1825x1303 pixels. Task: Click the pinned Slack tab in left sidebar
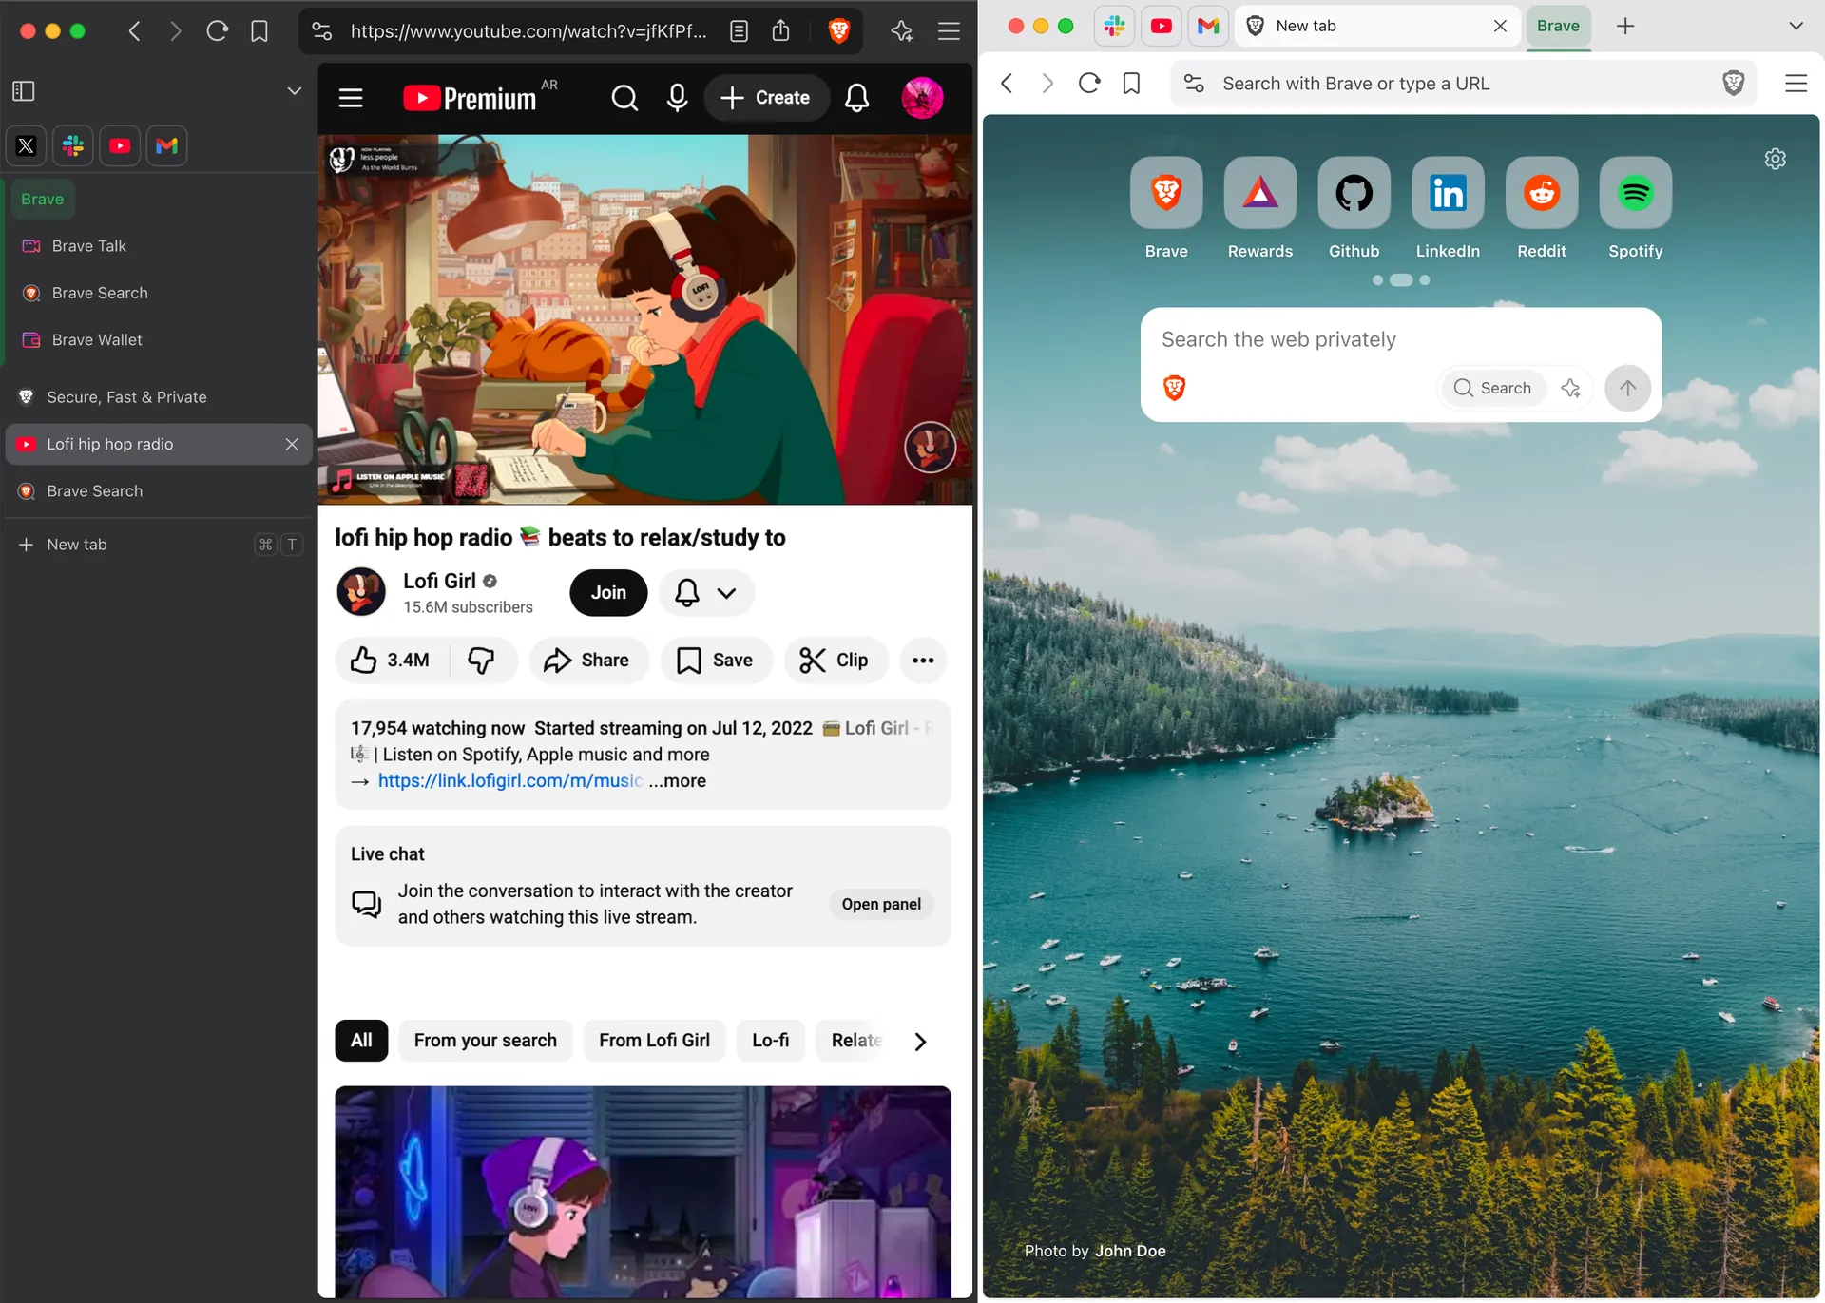point(73,146)
